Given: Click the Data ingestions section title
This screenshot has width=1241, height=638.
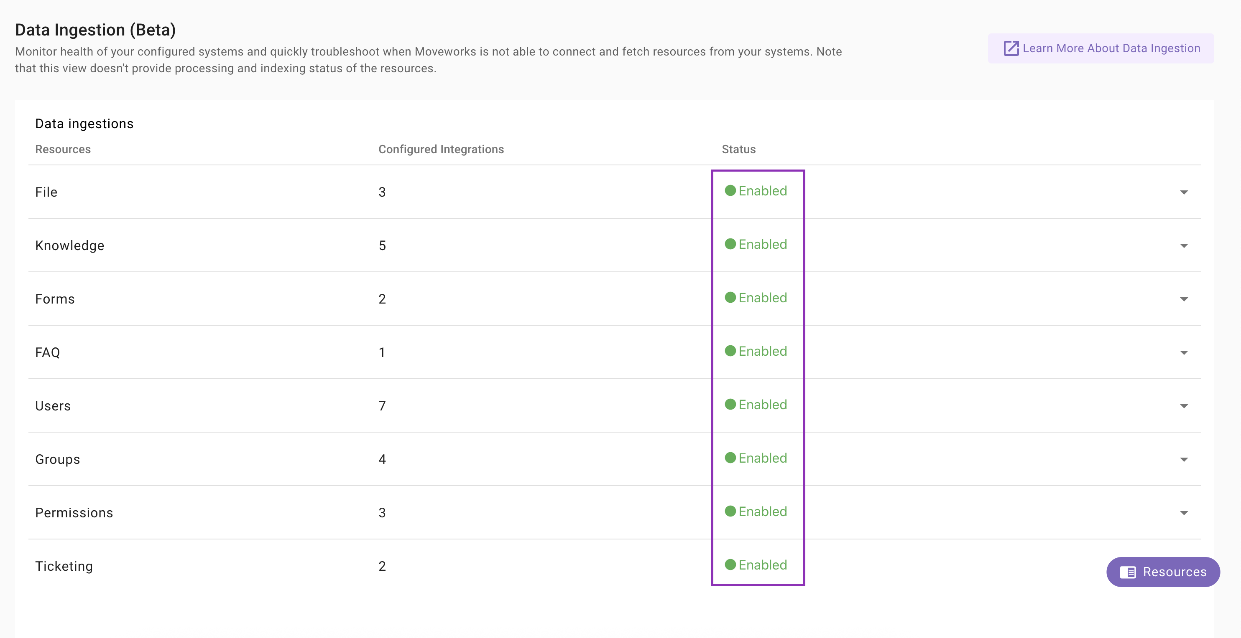Looking at the screenshot, I should [x=84, y=124].
